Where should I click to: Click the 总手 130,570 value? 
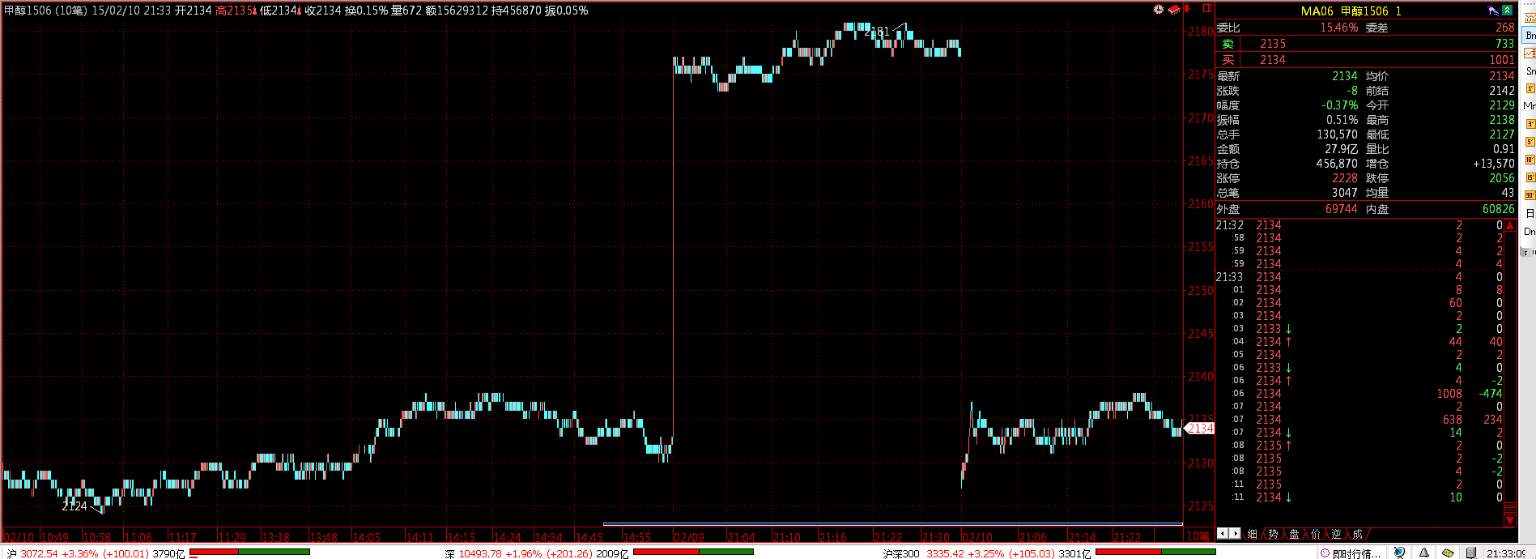[x=1337, y=134]
